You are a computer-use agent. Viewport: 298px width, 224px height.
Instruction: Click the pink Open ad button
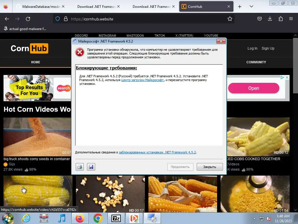point(254,88)
